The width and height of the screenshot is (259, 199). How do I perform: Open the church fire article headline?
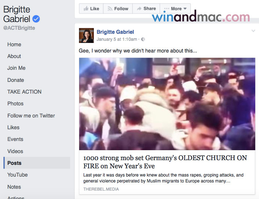point(165,162)
